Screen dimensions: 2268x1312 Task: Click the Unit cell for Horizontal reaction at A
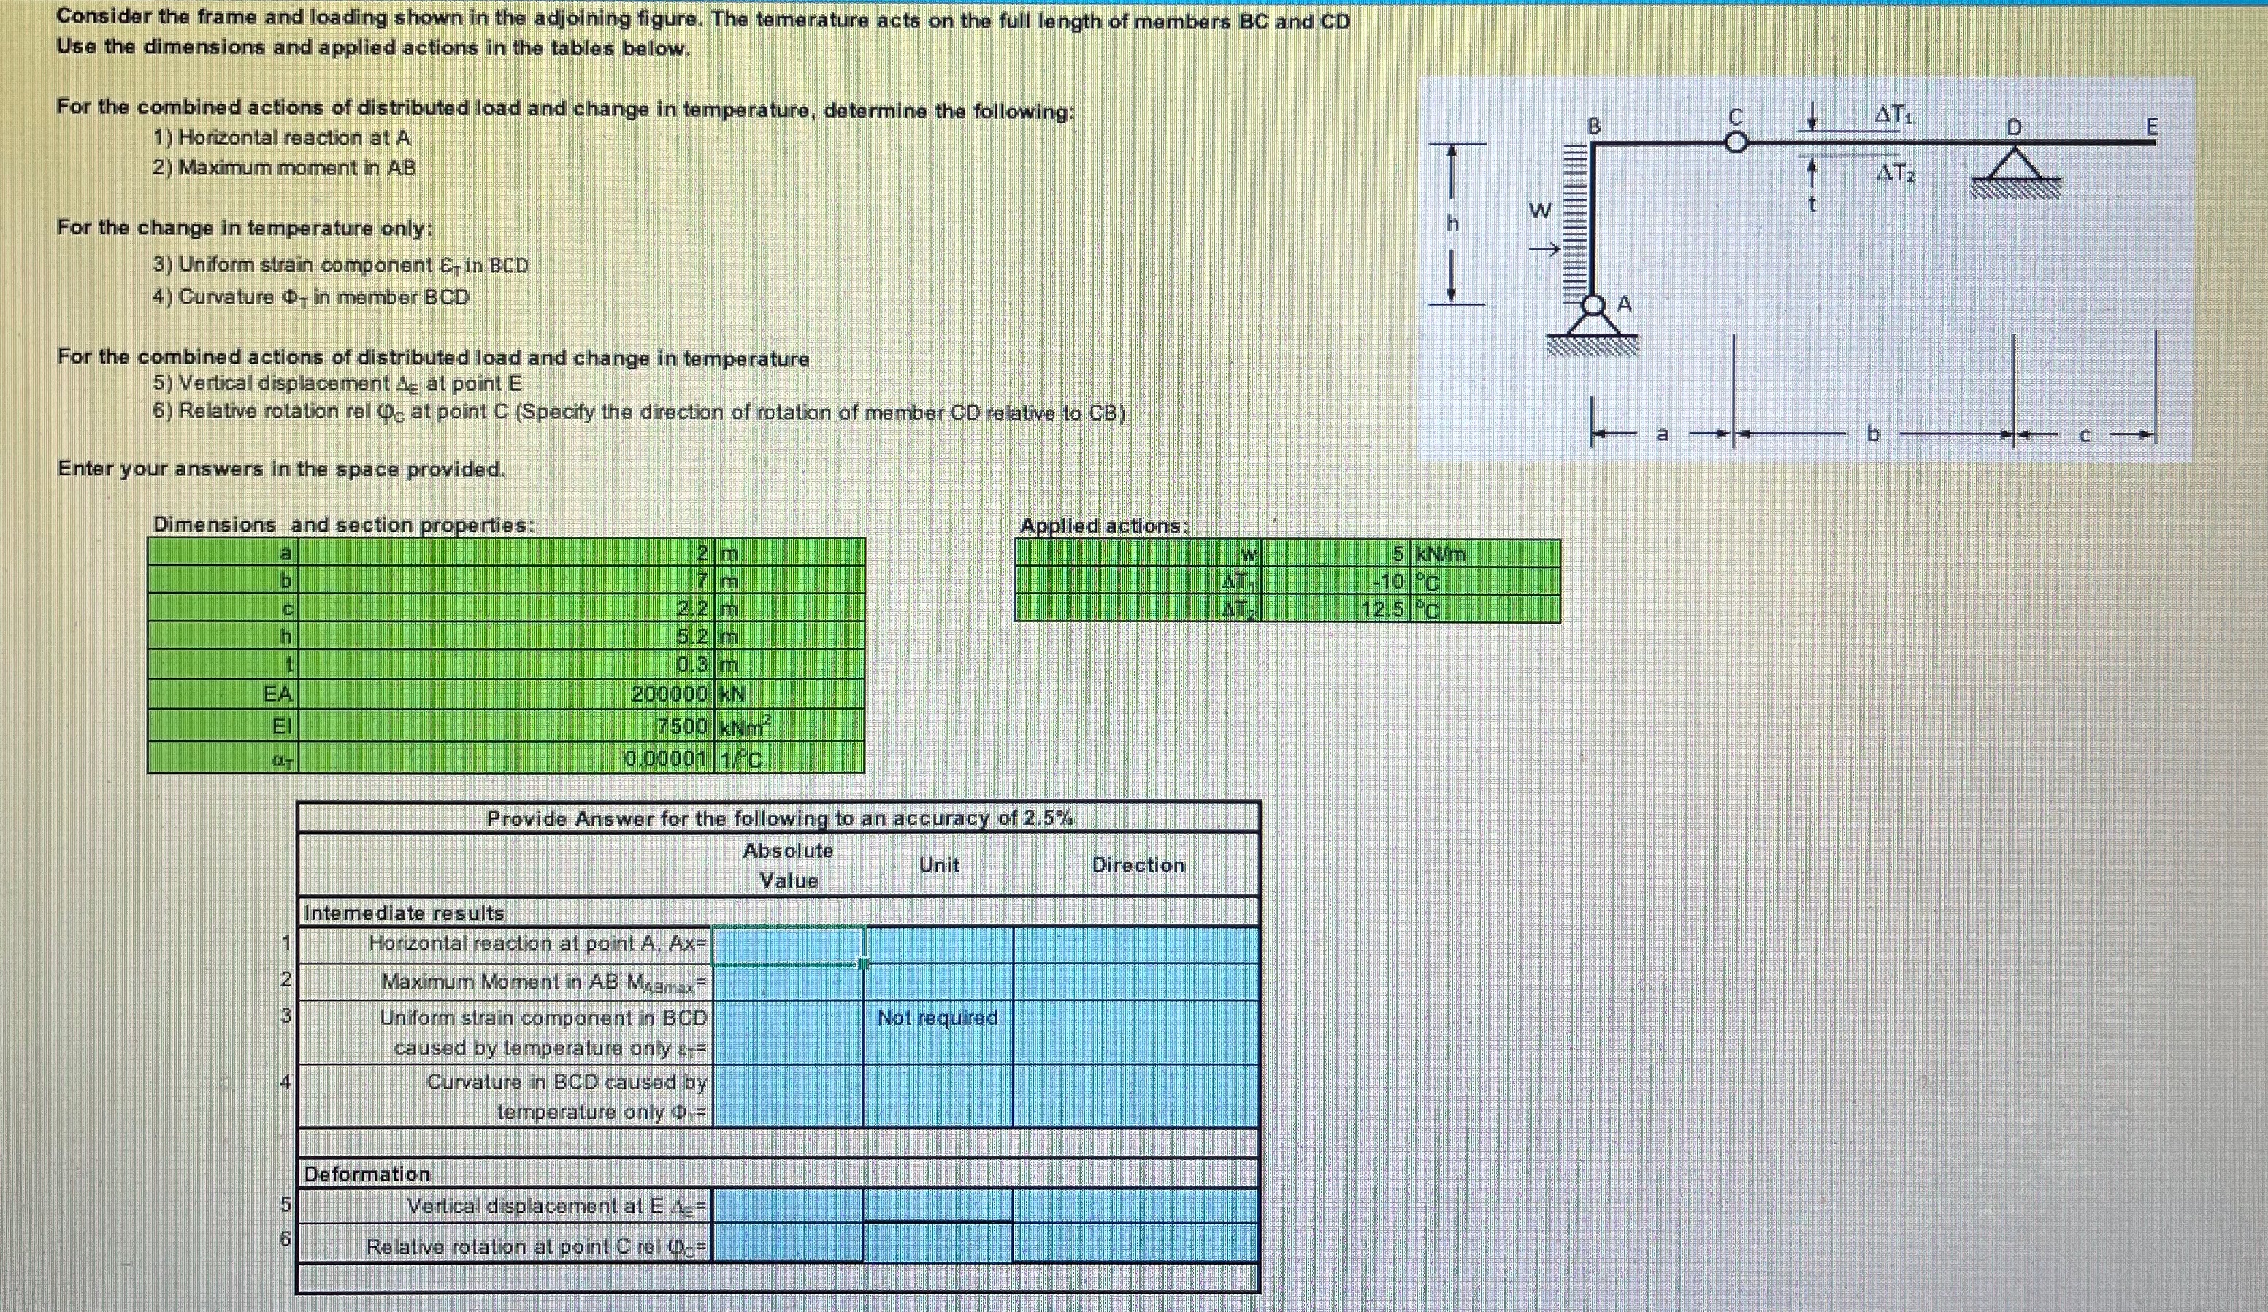938,945
